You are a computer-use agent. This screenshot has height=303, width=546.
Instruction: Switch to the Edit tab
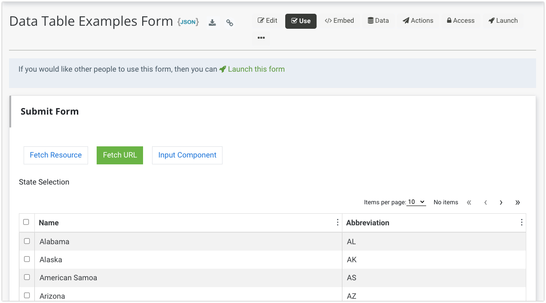point(268,21)
